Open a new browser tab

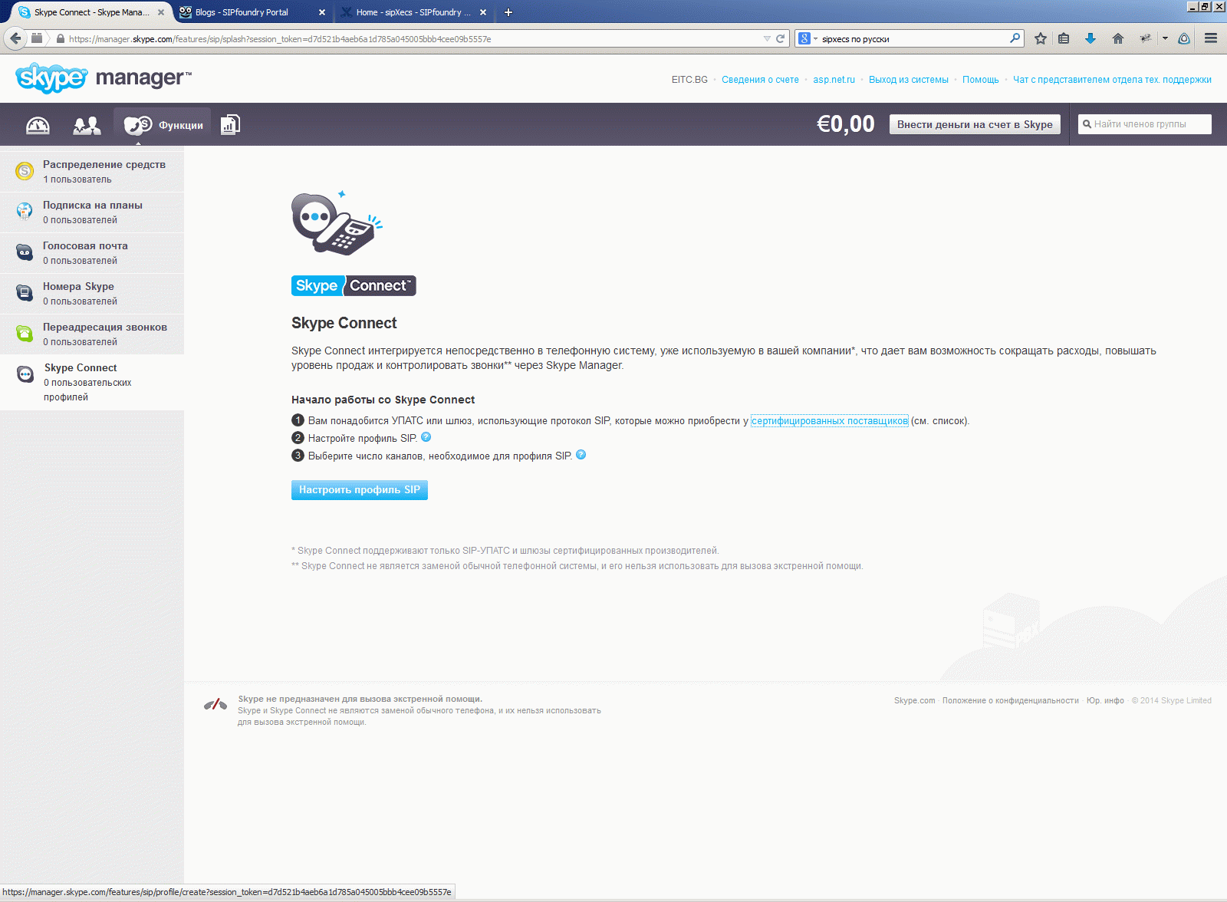click(x=508, y=12)
